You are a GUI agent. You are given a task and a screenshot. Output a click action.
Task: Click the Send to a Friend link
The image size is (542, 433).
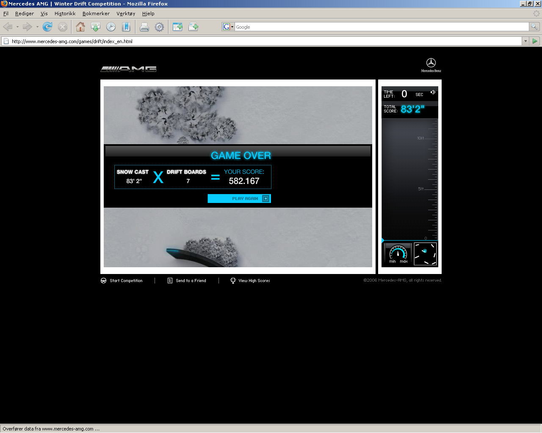pos(191,281)
